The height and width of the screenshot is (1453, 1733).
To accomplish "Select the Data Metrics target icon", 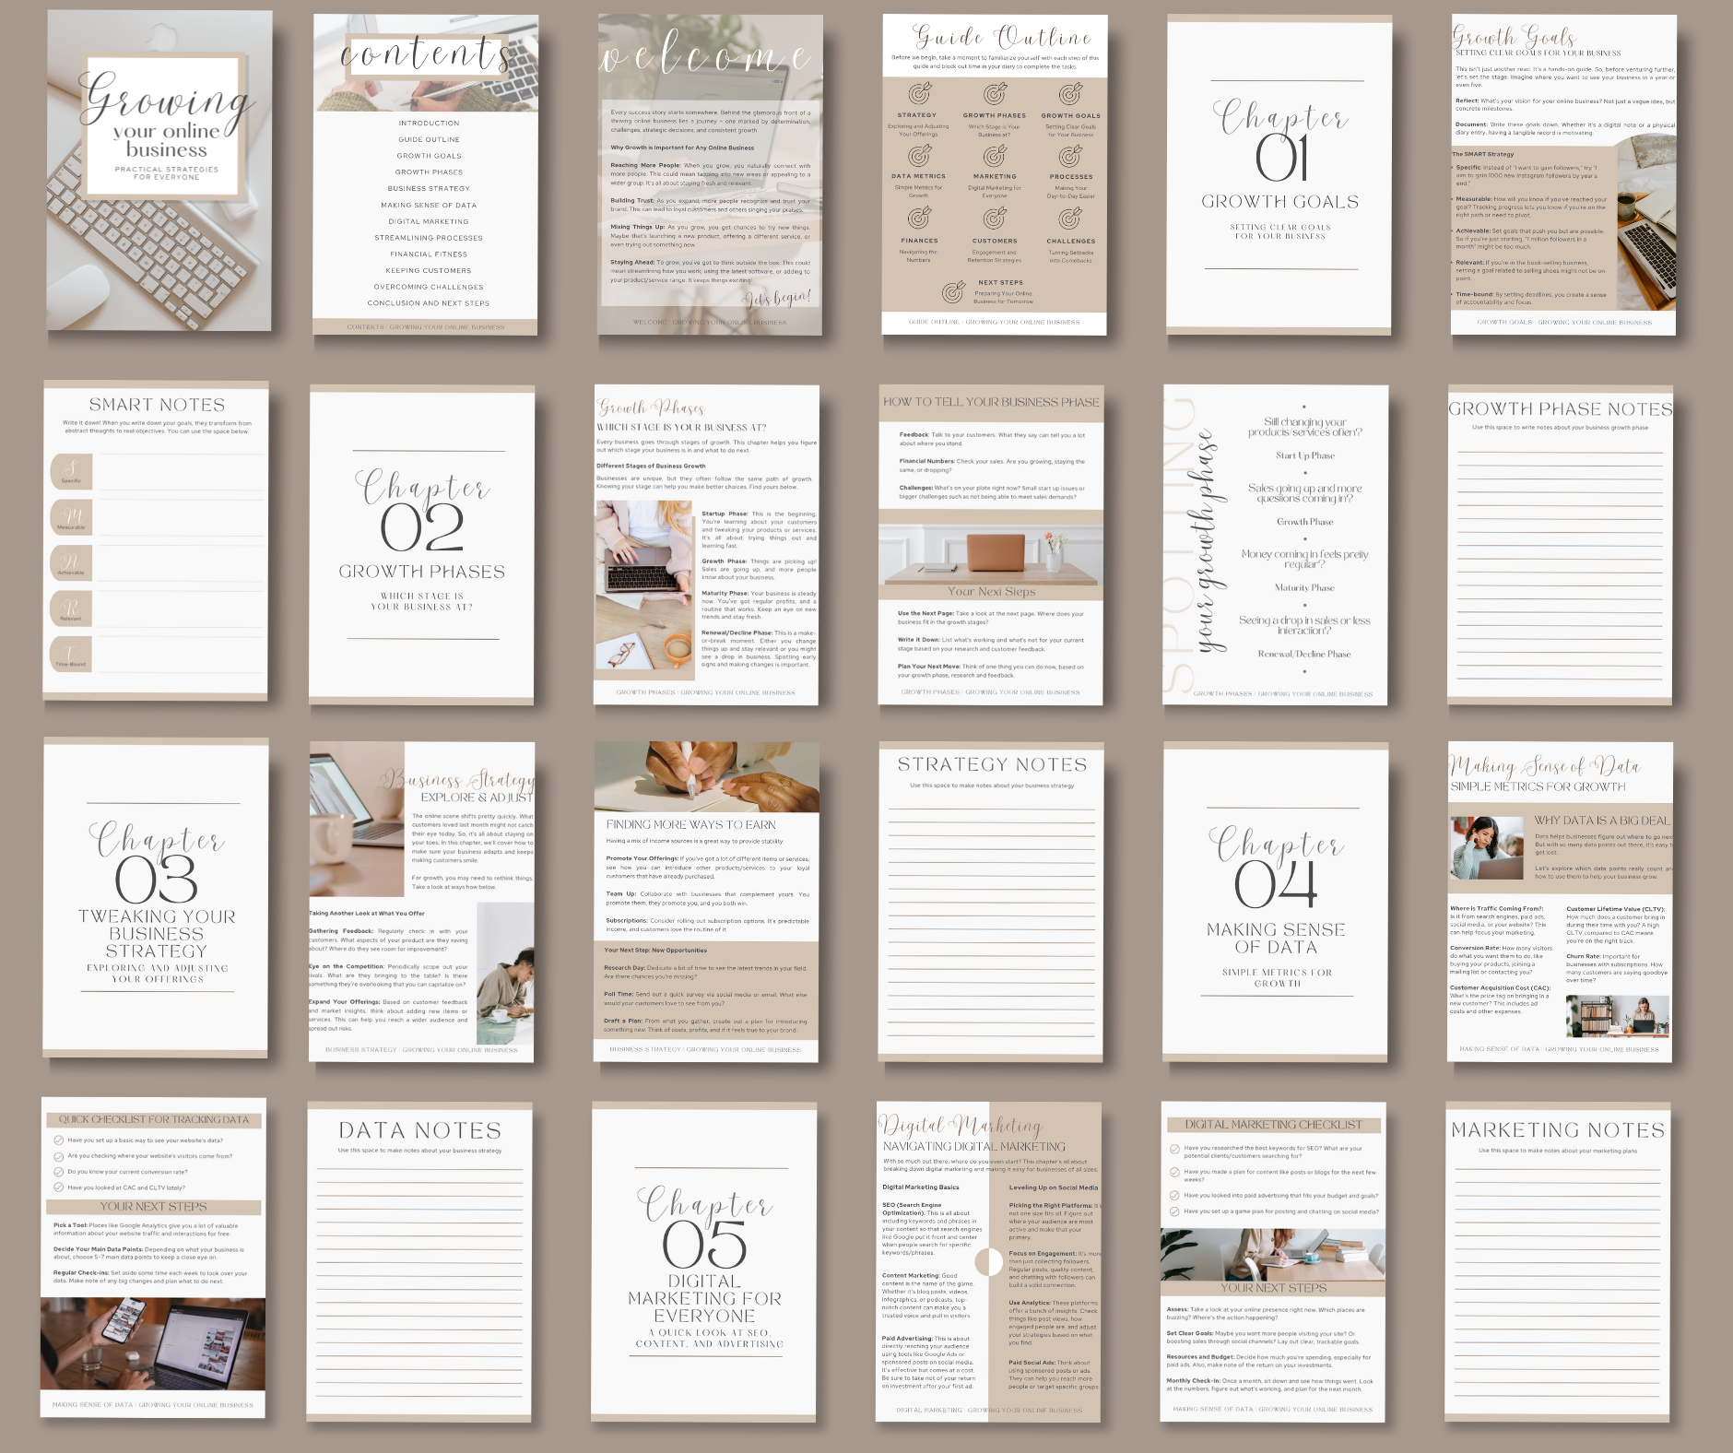I will click(x=919, y=156).
